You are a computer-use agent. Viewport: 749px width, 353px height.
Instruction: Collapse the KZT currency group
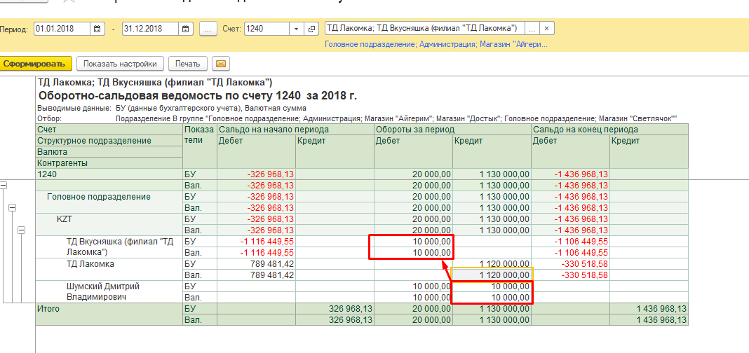click(22, 230)
